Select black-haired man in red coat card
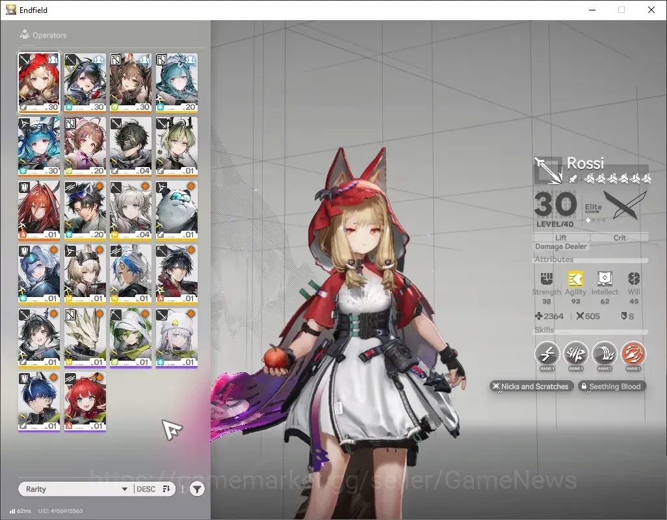This screenshot has height=520, width=667. pos(177,274)
